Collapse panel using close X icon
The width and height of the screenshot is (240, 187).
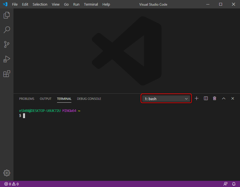pos(232,98)
